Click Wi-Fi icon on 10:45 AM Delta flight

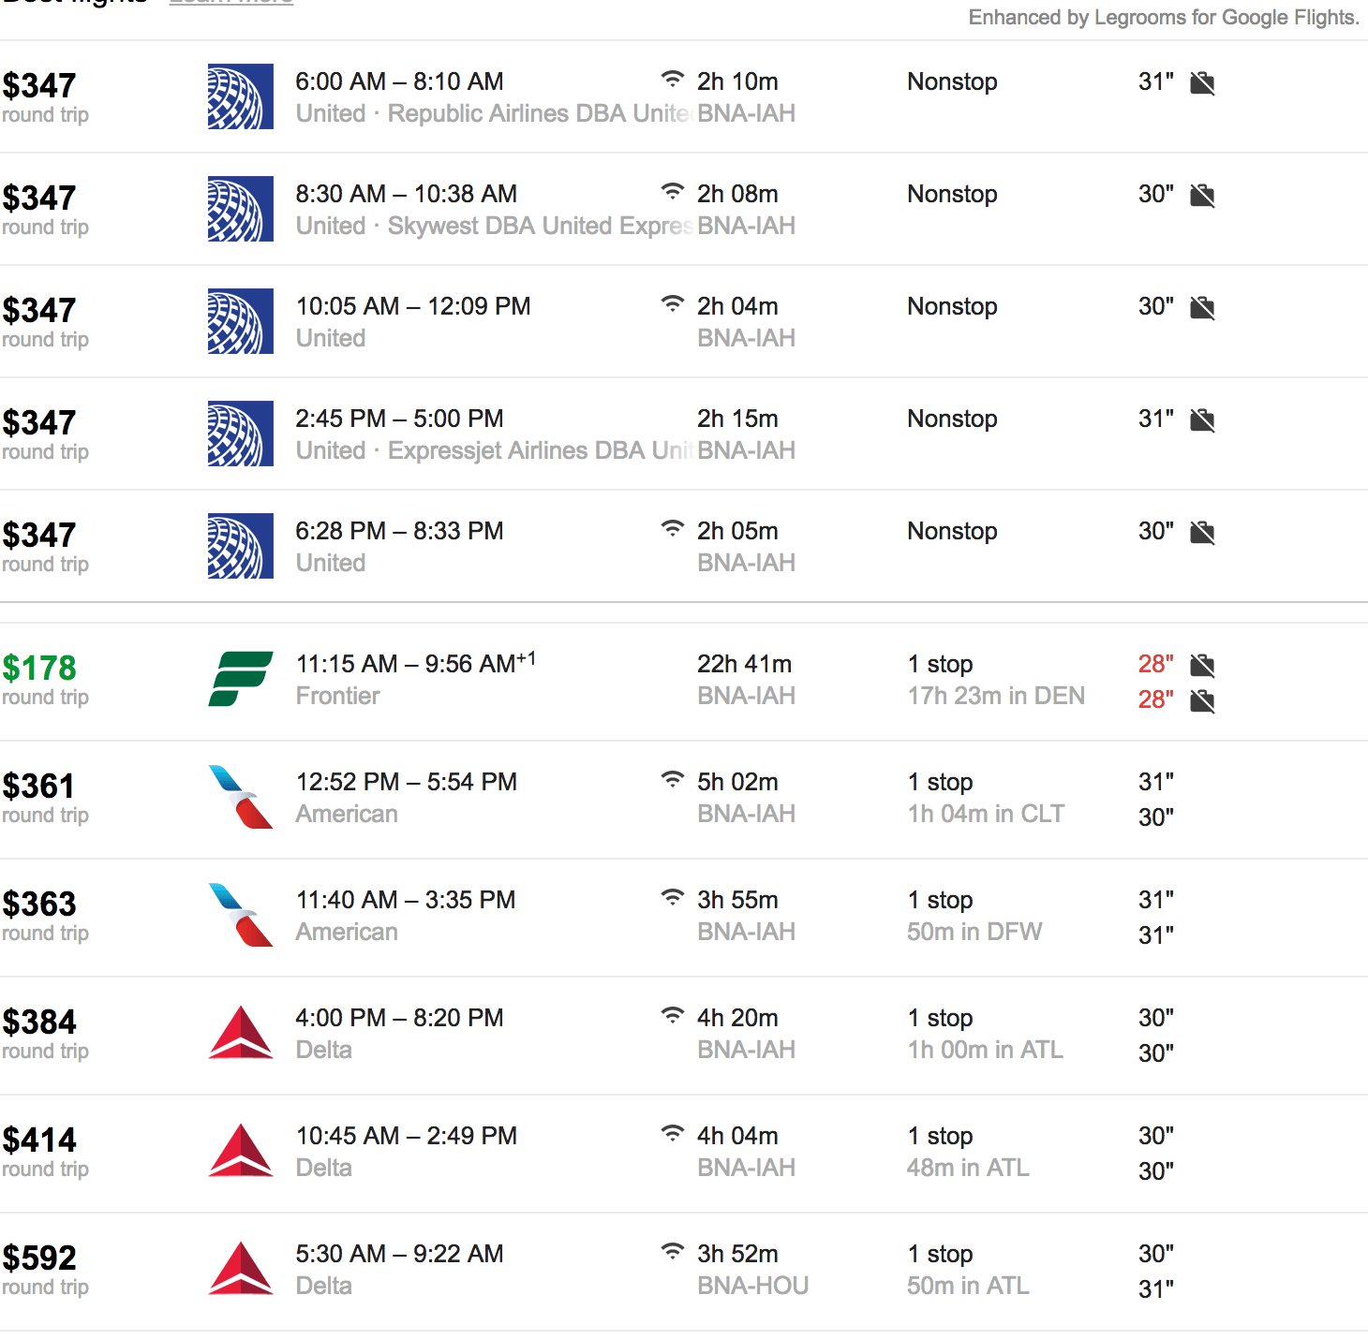(x=673, y=1133)
